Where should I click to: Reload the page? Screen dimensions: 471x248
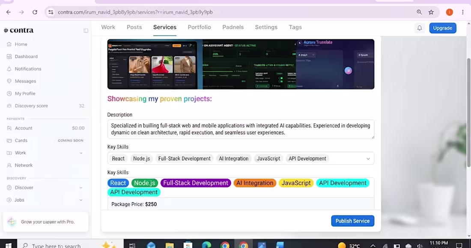click(x=35, y=12)
